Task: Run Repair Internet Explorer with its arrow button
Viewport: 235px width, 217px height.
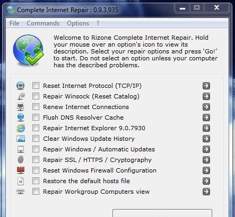Action: (x=206, y=128)
